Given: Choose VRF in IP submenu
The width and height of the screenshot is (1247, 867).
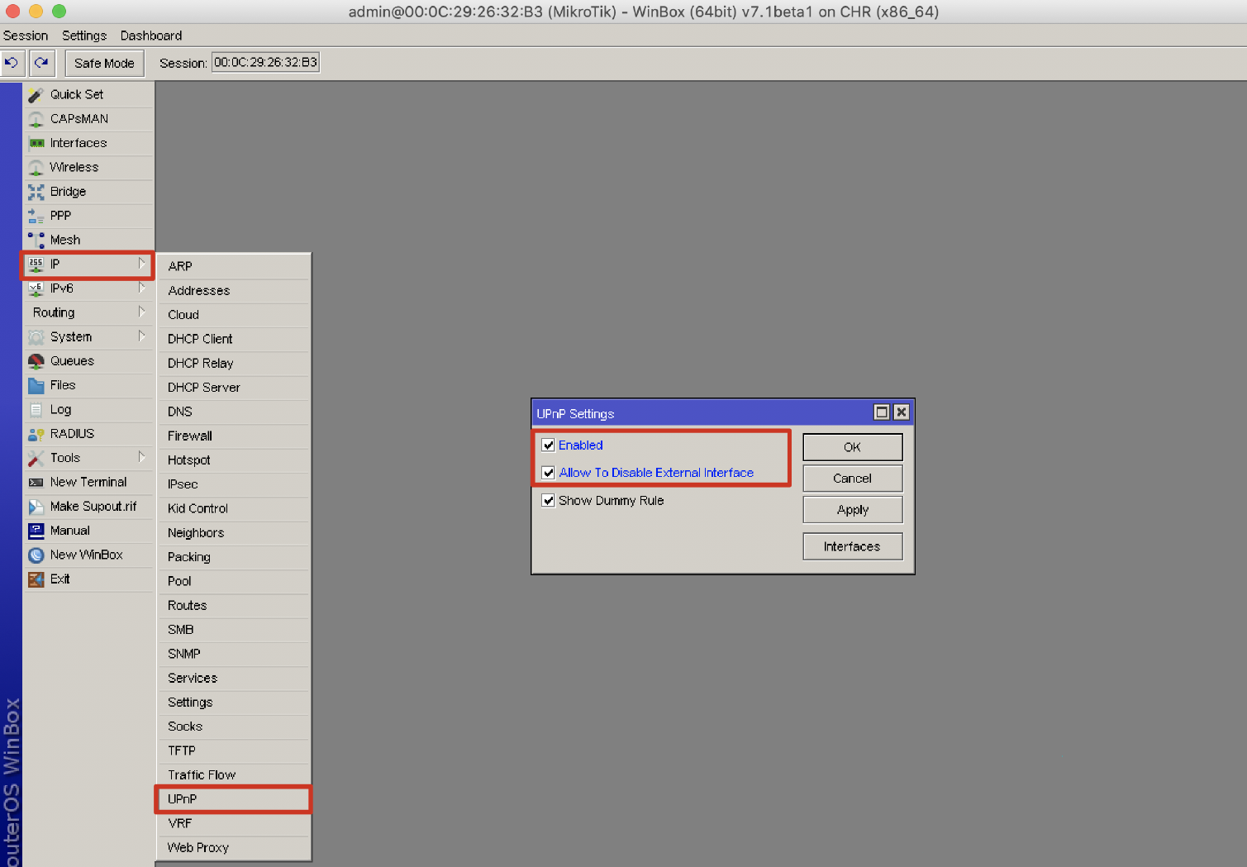Looking at the screenshot, I should [233, 824].
